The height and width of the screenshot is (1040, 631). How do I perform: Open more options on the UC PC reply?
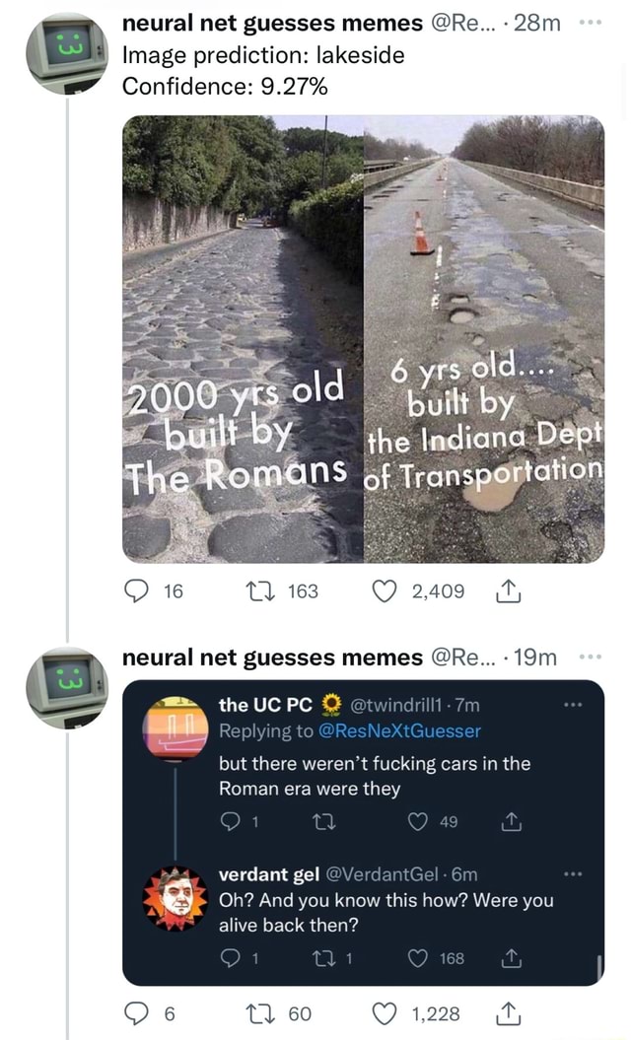tap(573, 705)
